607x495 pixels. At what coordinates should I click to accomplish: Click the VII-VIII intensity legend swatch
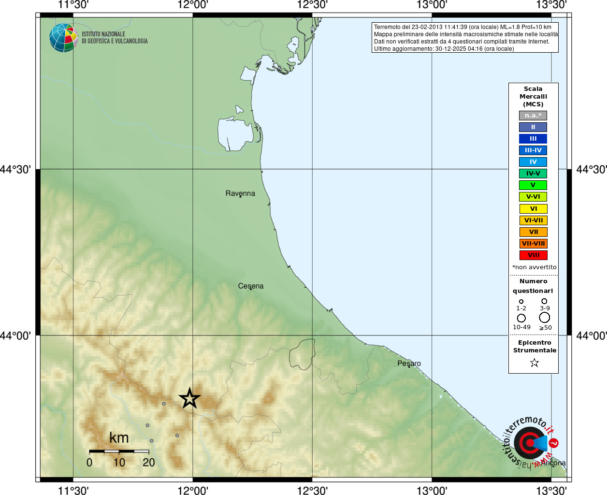point(533,244)
